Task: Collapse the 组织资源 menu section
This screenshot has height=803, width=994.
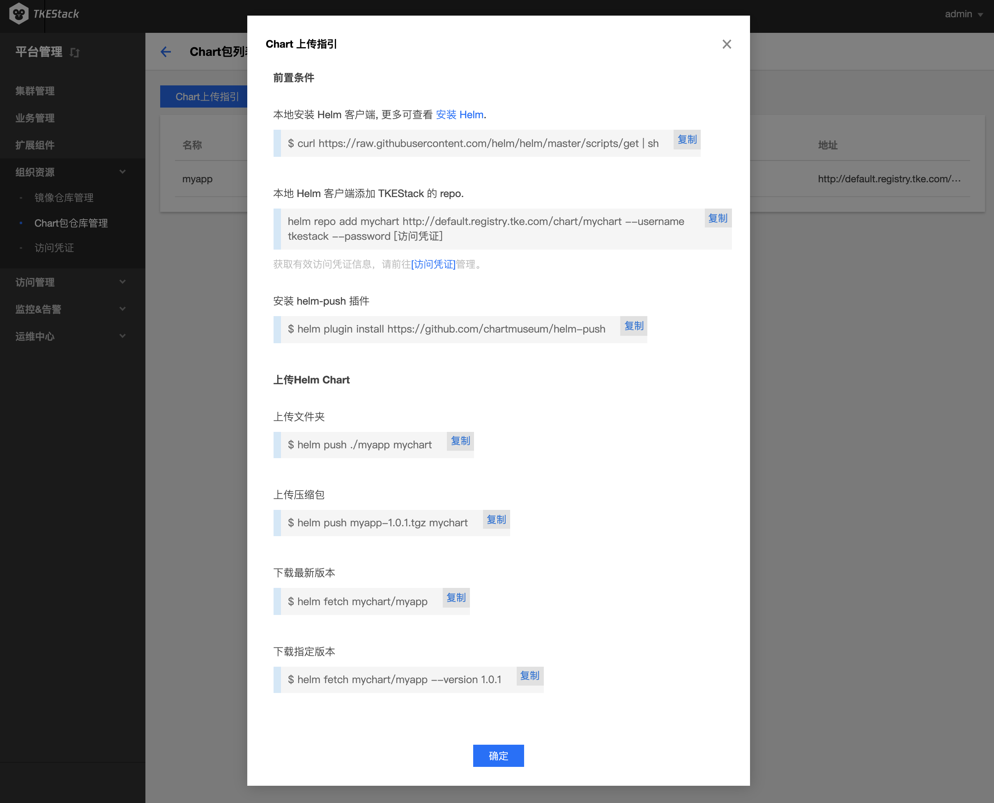Action: point(122,172)
